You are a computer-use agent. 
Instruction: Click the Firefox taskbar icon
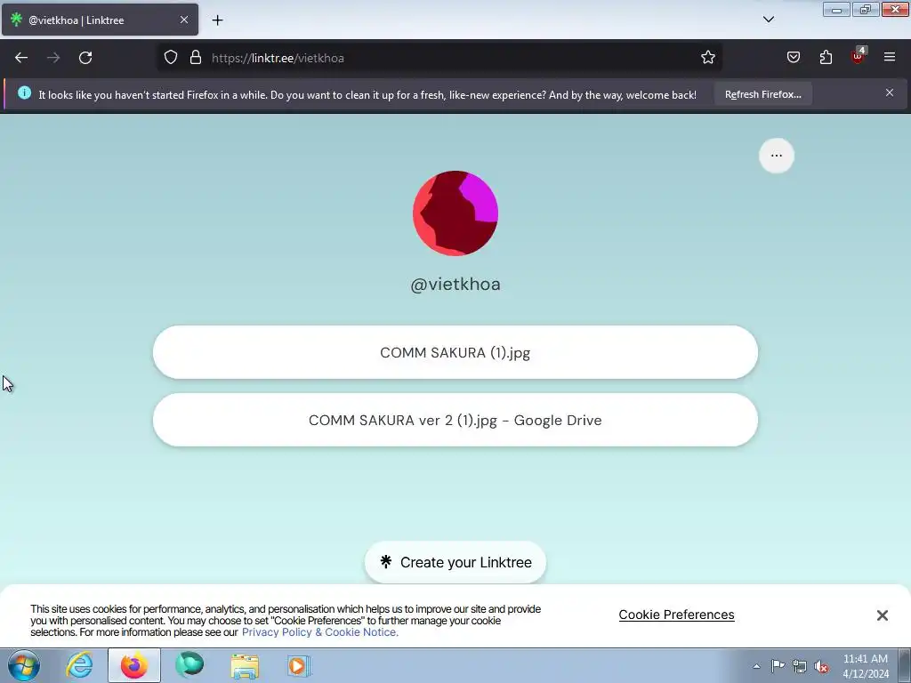(x=134, y=665)
